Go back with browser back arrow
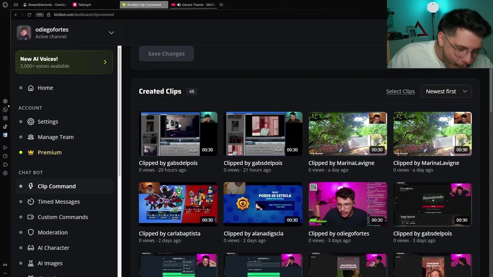 pyautogui.click(x=15, y=15)
